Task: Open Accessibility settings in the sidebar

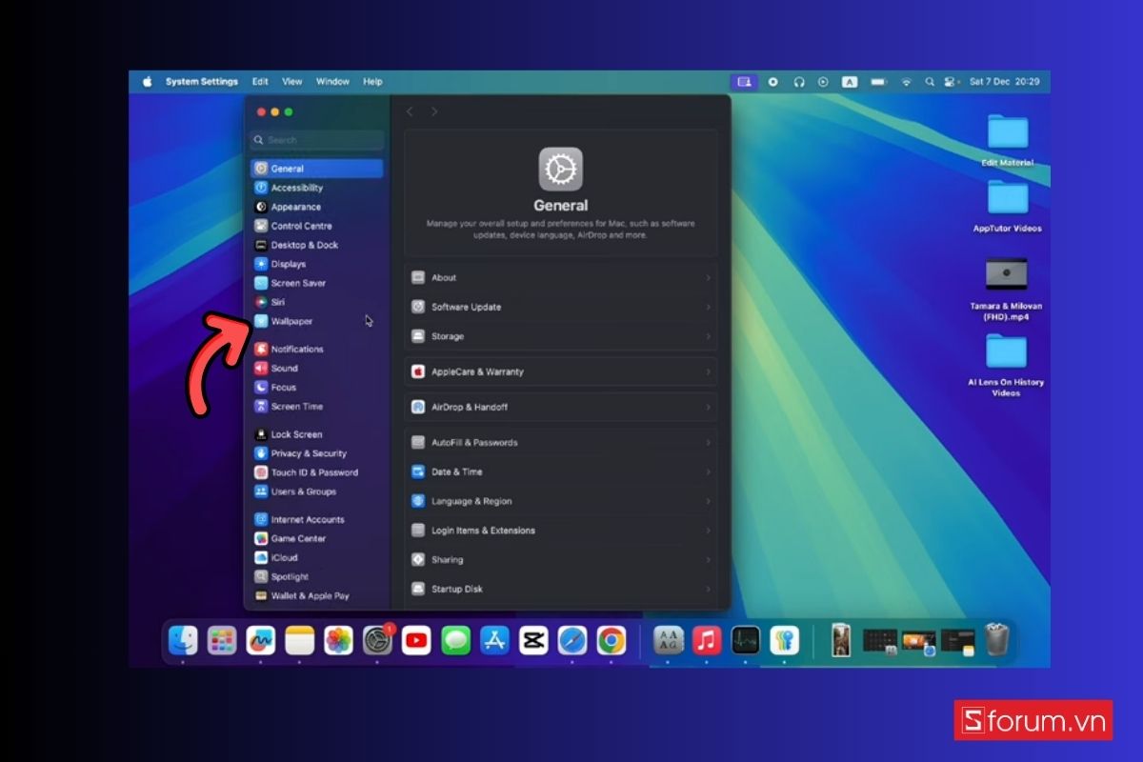Action: 316,188
